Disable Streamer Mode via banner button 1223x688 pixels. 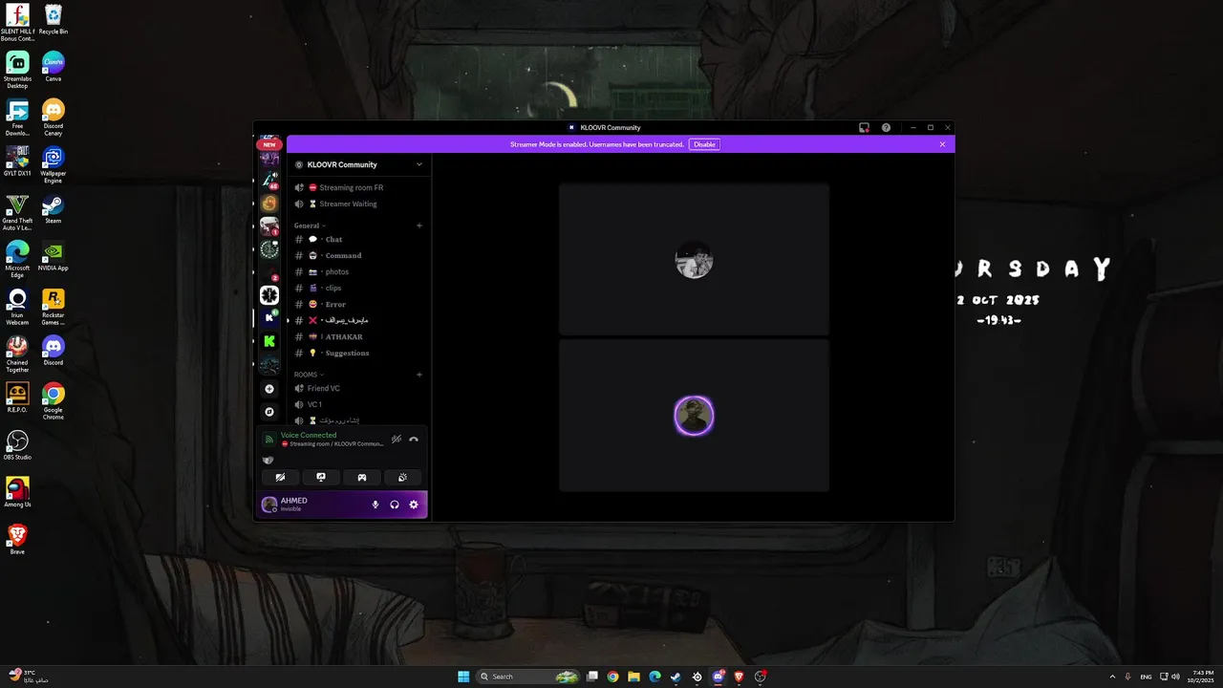704,144
